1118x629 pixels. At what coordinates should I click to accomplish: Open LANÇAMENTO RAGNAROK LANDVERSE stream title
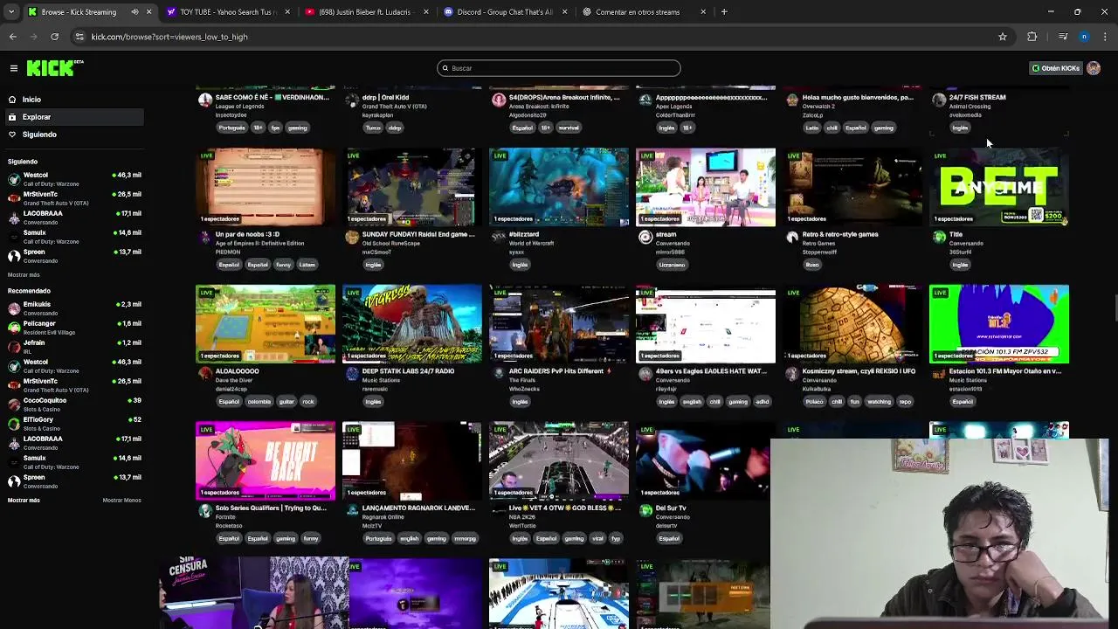(x=418, y=508)
